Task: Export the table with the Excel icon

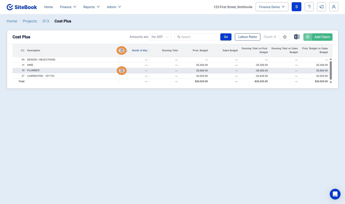Action: point(297,37)
